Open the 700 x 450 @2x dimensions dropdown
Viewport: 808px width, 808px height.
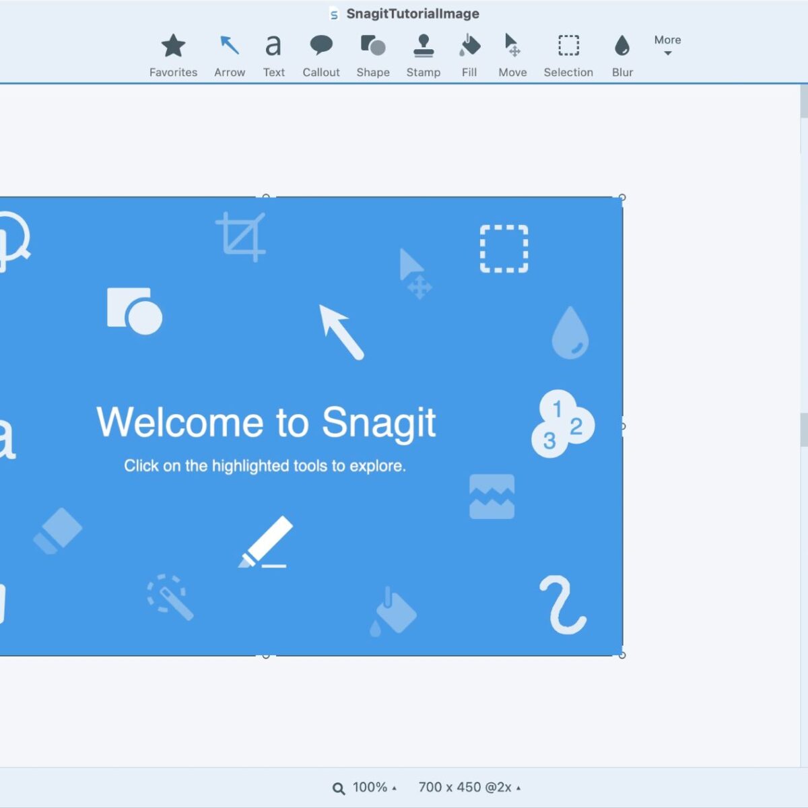click(469, 787)
